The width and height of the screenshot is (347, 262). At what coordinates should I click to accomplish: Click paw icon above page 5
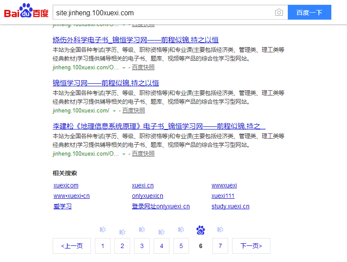[181, 230]
